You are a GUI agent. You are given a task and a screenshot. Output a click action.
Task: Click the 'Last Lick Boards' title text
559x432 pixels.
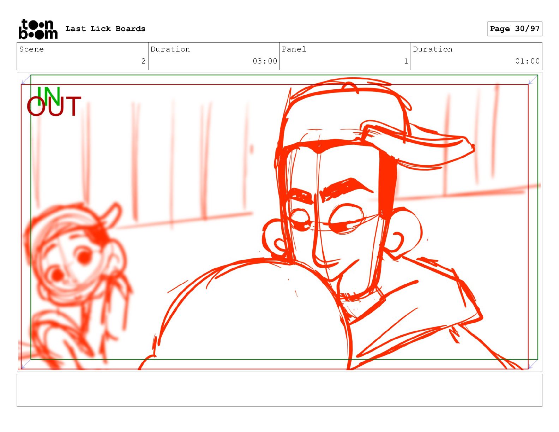pyautogui.click(x=106, y=29)
